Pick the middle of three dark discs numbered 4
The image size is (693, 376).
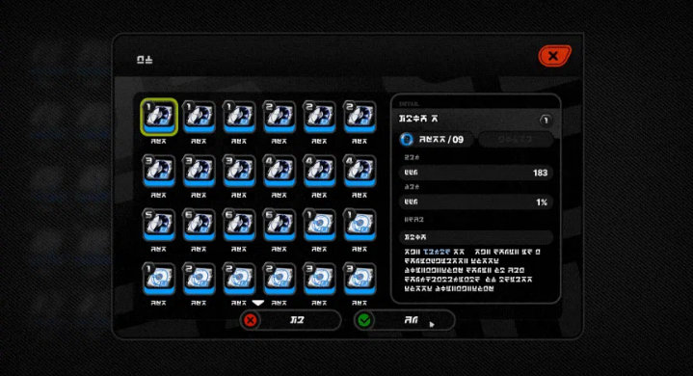click(320, 171)
